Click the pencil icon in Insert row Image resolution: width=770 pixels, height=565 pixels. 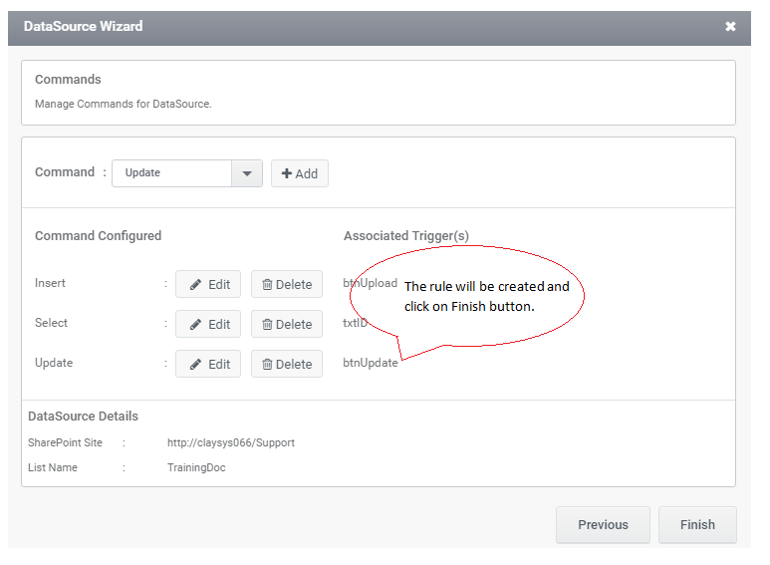tap(195, 284)
